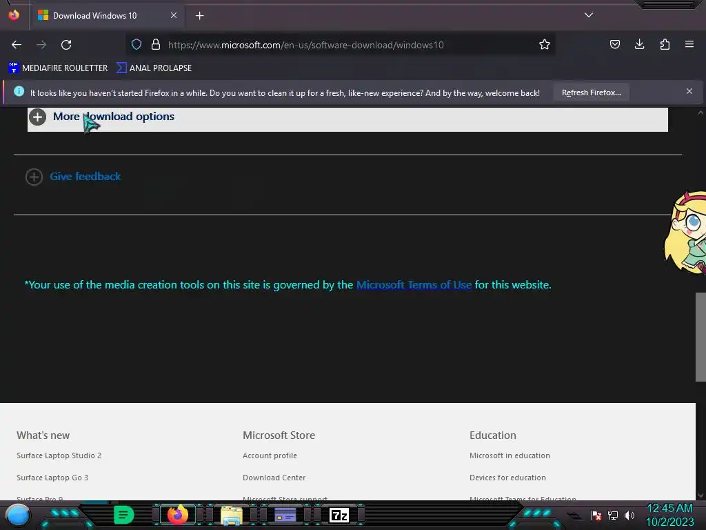Click the volume speaker tray icon
Screen dimensions: 706x530
coord(629,515)
